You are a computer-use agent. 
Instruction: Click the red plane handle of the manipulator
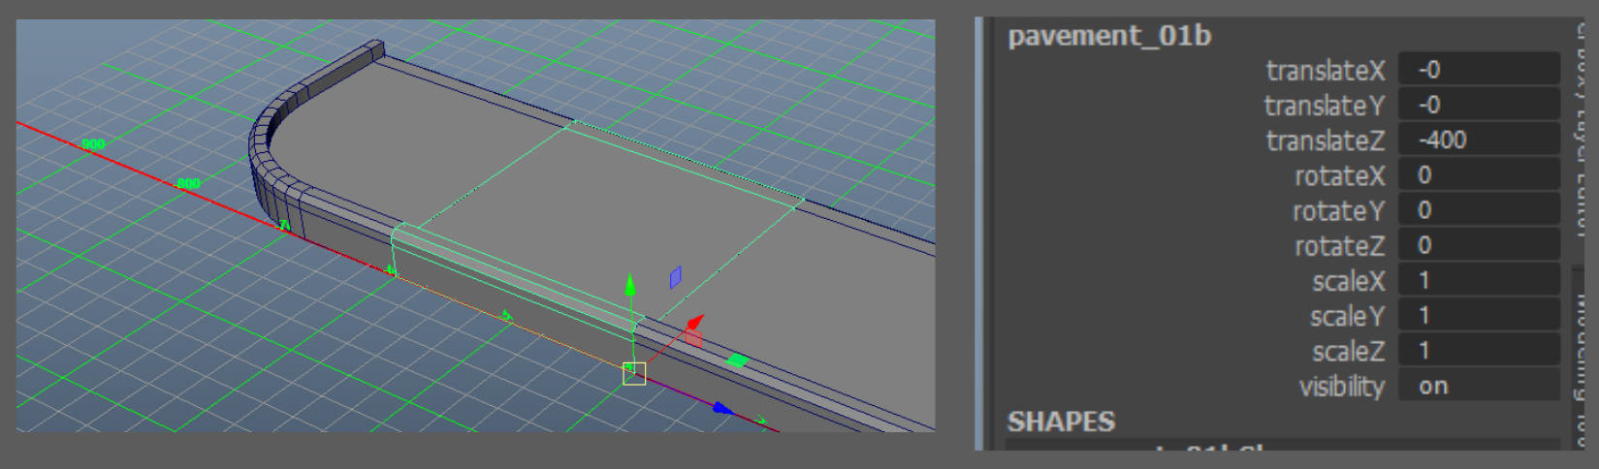692,337
